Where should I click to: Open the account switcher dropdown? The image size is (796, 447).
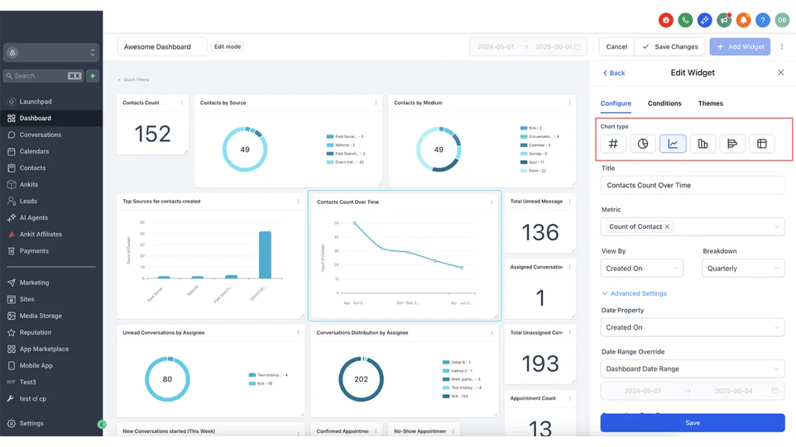[51, 52]
